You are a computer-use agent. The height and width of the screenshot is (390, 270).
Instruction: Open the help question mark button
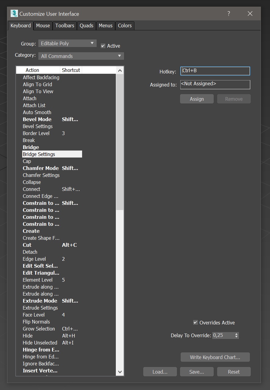229,14
